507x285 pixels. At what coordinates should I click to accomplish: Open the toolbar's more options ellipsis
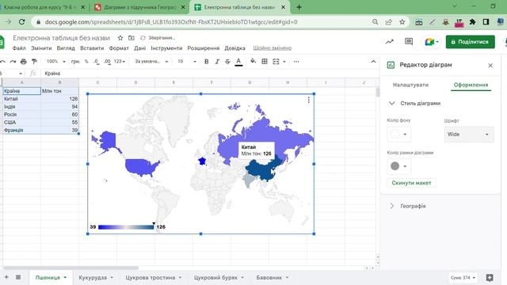click(x=296, y=62)
